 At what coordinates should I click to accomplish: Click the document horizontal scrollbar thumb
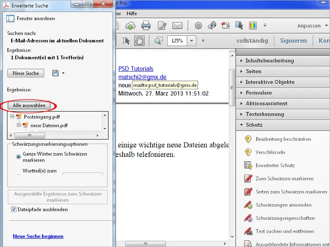click(x=146, y=244)
